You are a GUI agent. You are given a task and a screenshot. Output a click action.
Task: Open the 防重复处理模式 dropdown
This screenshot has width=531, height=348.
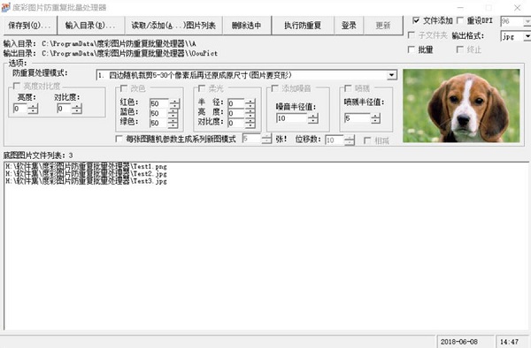(x=392, y=75)
